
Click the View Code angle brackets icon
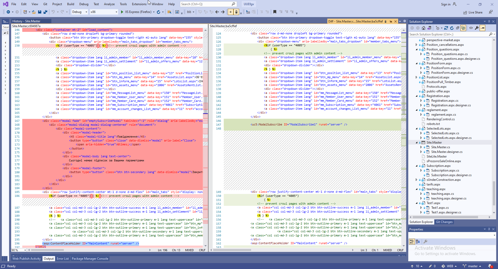click(471, 28)
